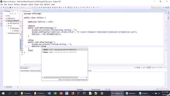
Task: Collapse the @After method fold on line 14
Action: tap(24, 40)
